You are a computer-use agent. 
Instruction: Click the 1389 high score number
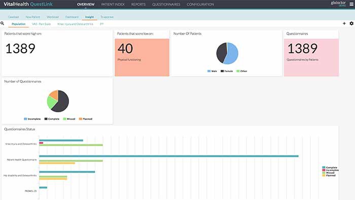point(20,48)
